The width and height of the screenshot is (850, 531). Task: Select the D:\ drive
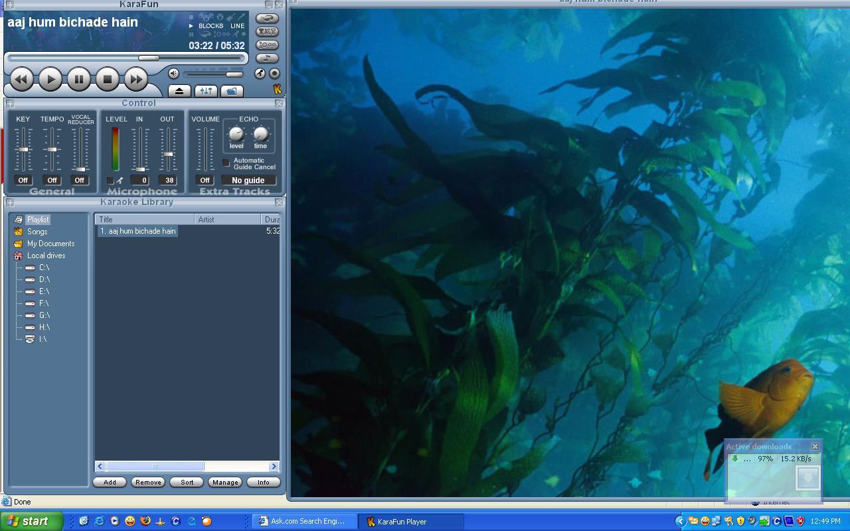[x=44, y=279]
